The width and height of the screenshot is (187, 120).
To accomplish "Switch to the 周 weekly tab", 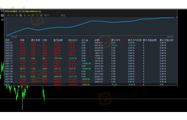I will click(x=17, y=15).
